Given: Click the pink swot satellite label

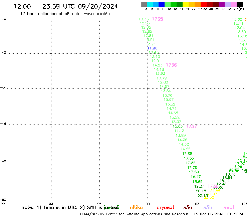Looking at the screenshot, I should (x=229, y=208).
